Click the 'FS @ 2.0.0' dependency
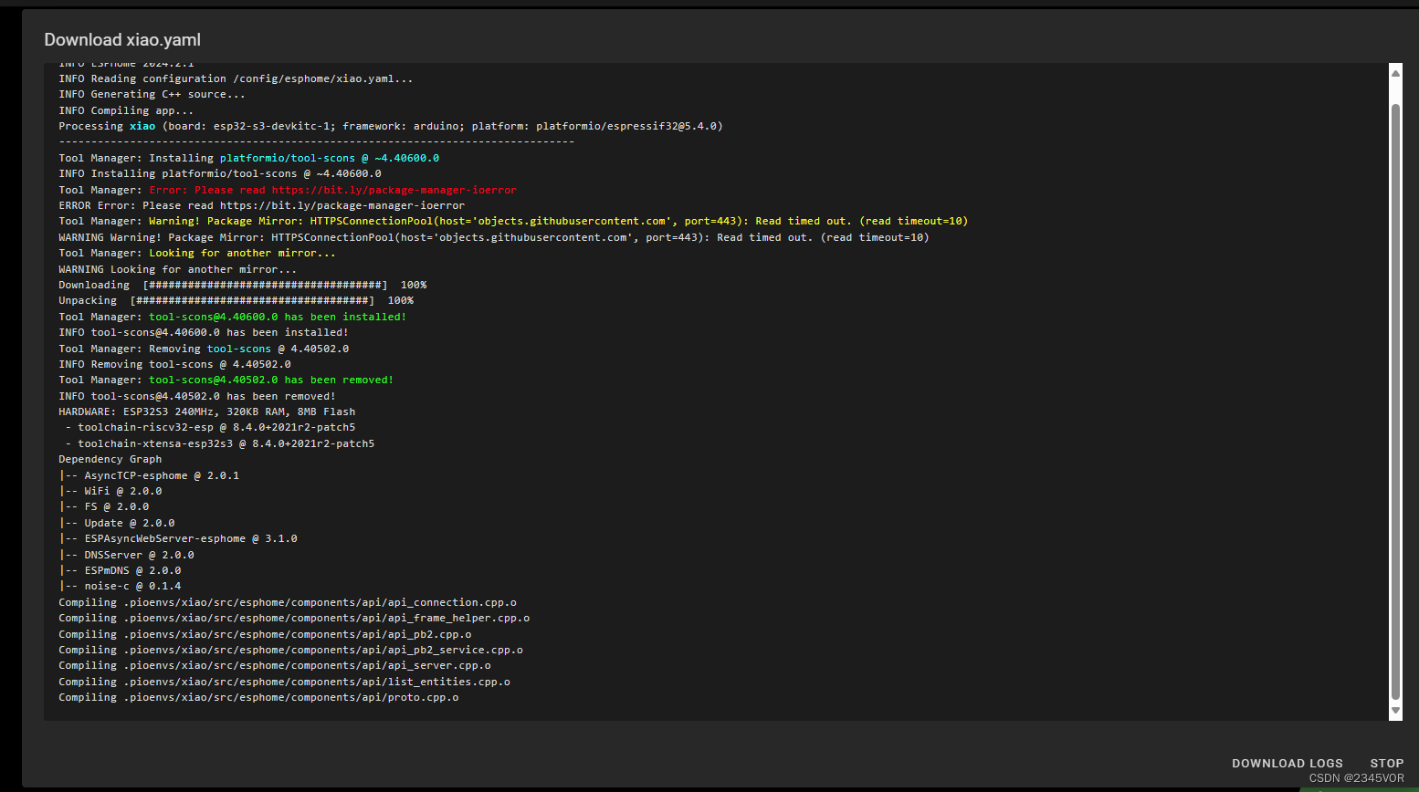1419x792 pixels. 104,507
